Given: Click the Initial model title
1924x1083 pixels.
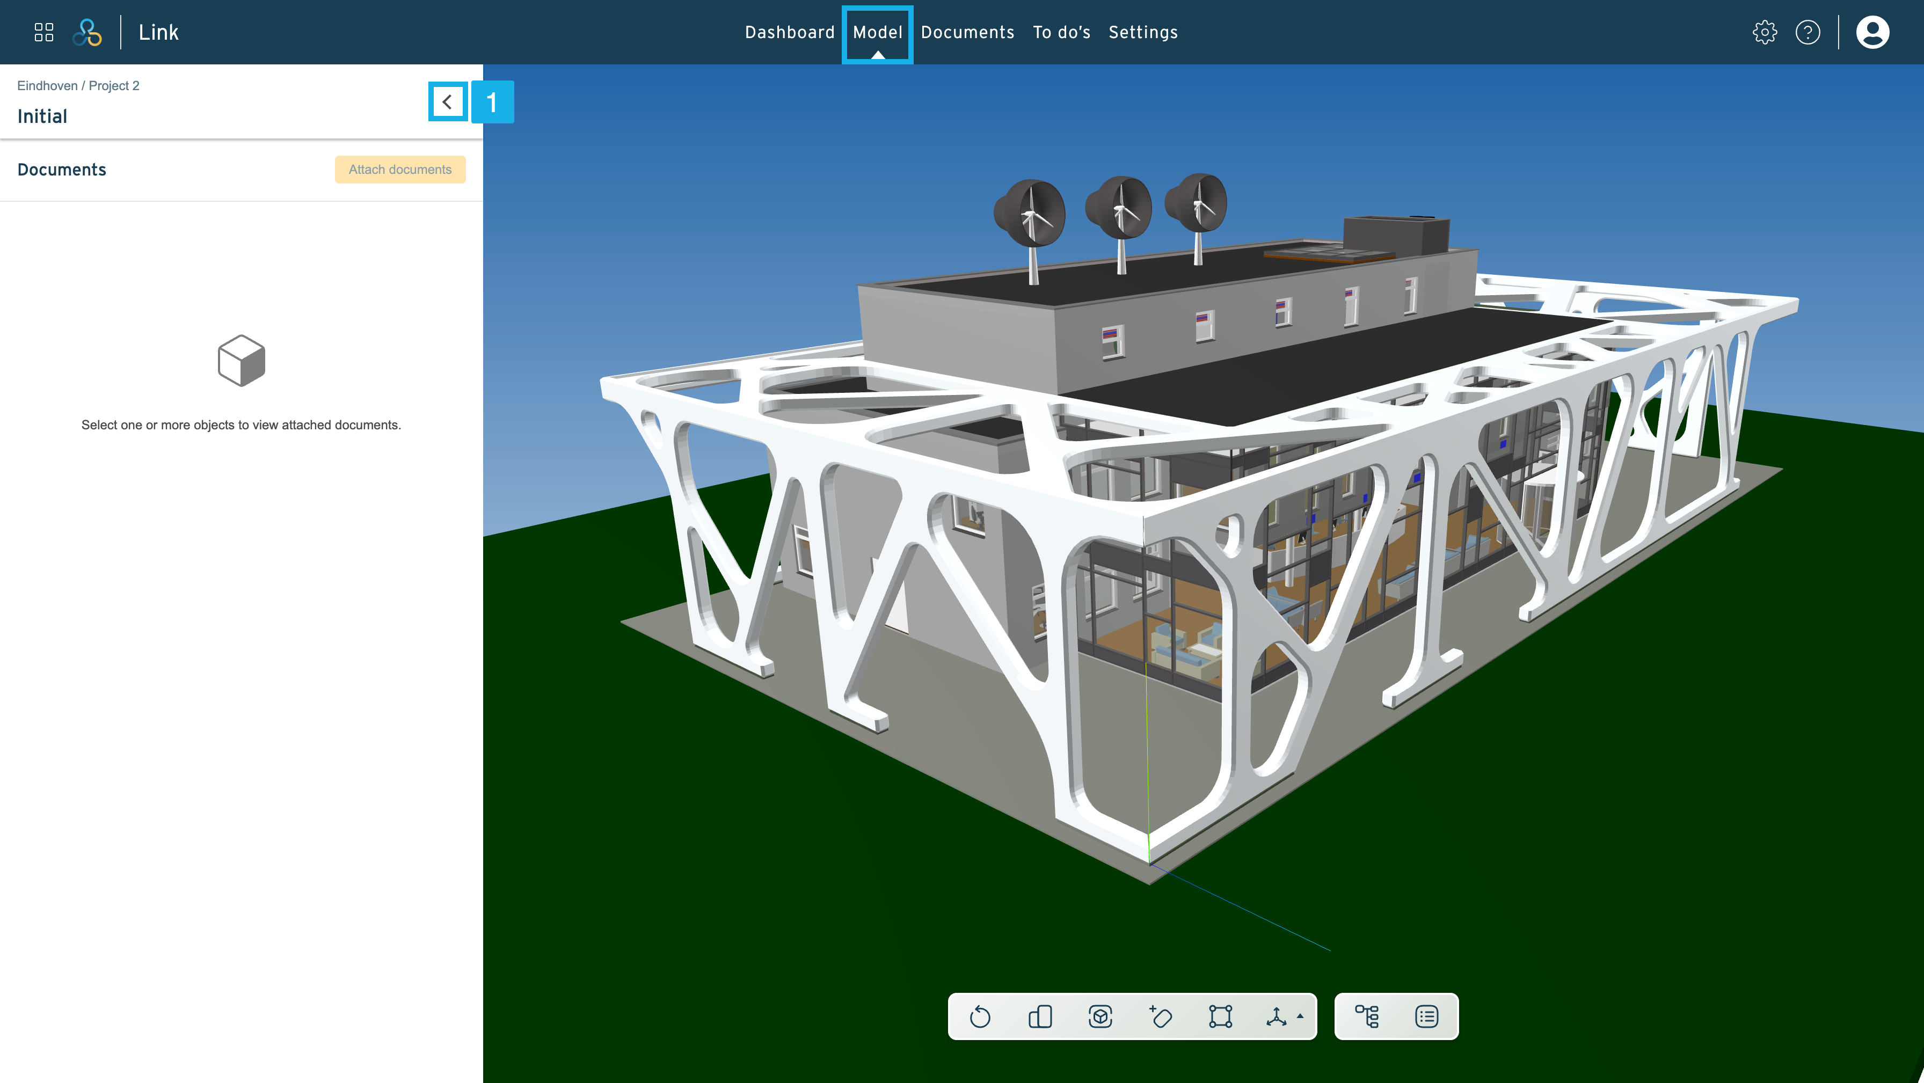Looking at the screenshot, I should point(42,116).
